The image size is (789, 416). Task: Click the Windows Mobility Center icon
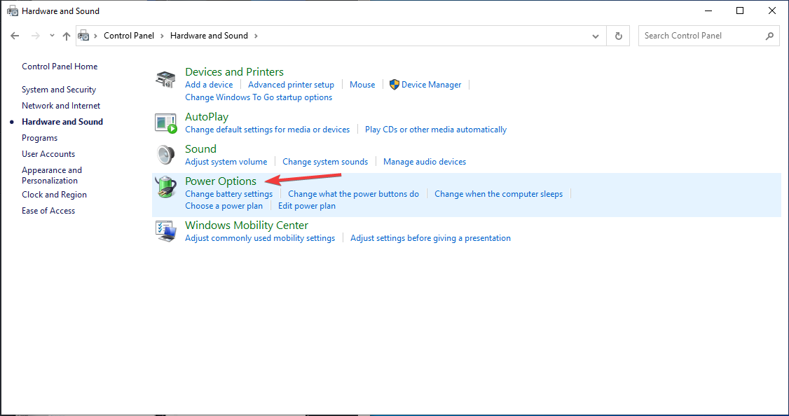165,231
